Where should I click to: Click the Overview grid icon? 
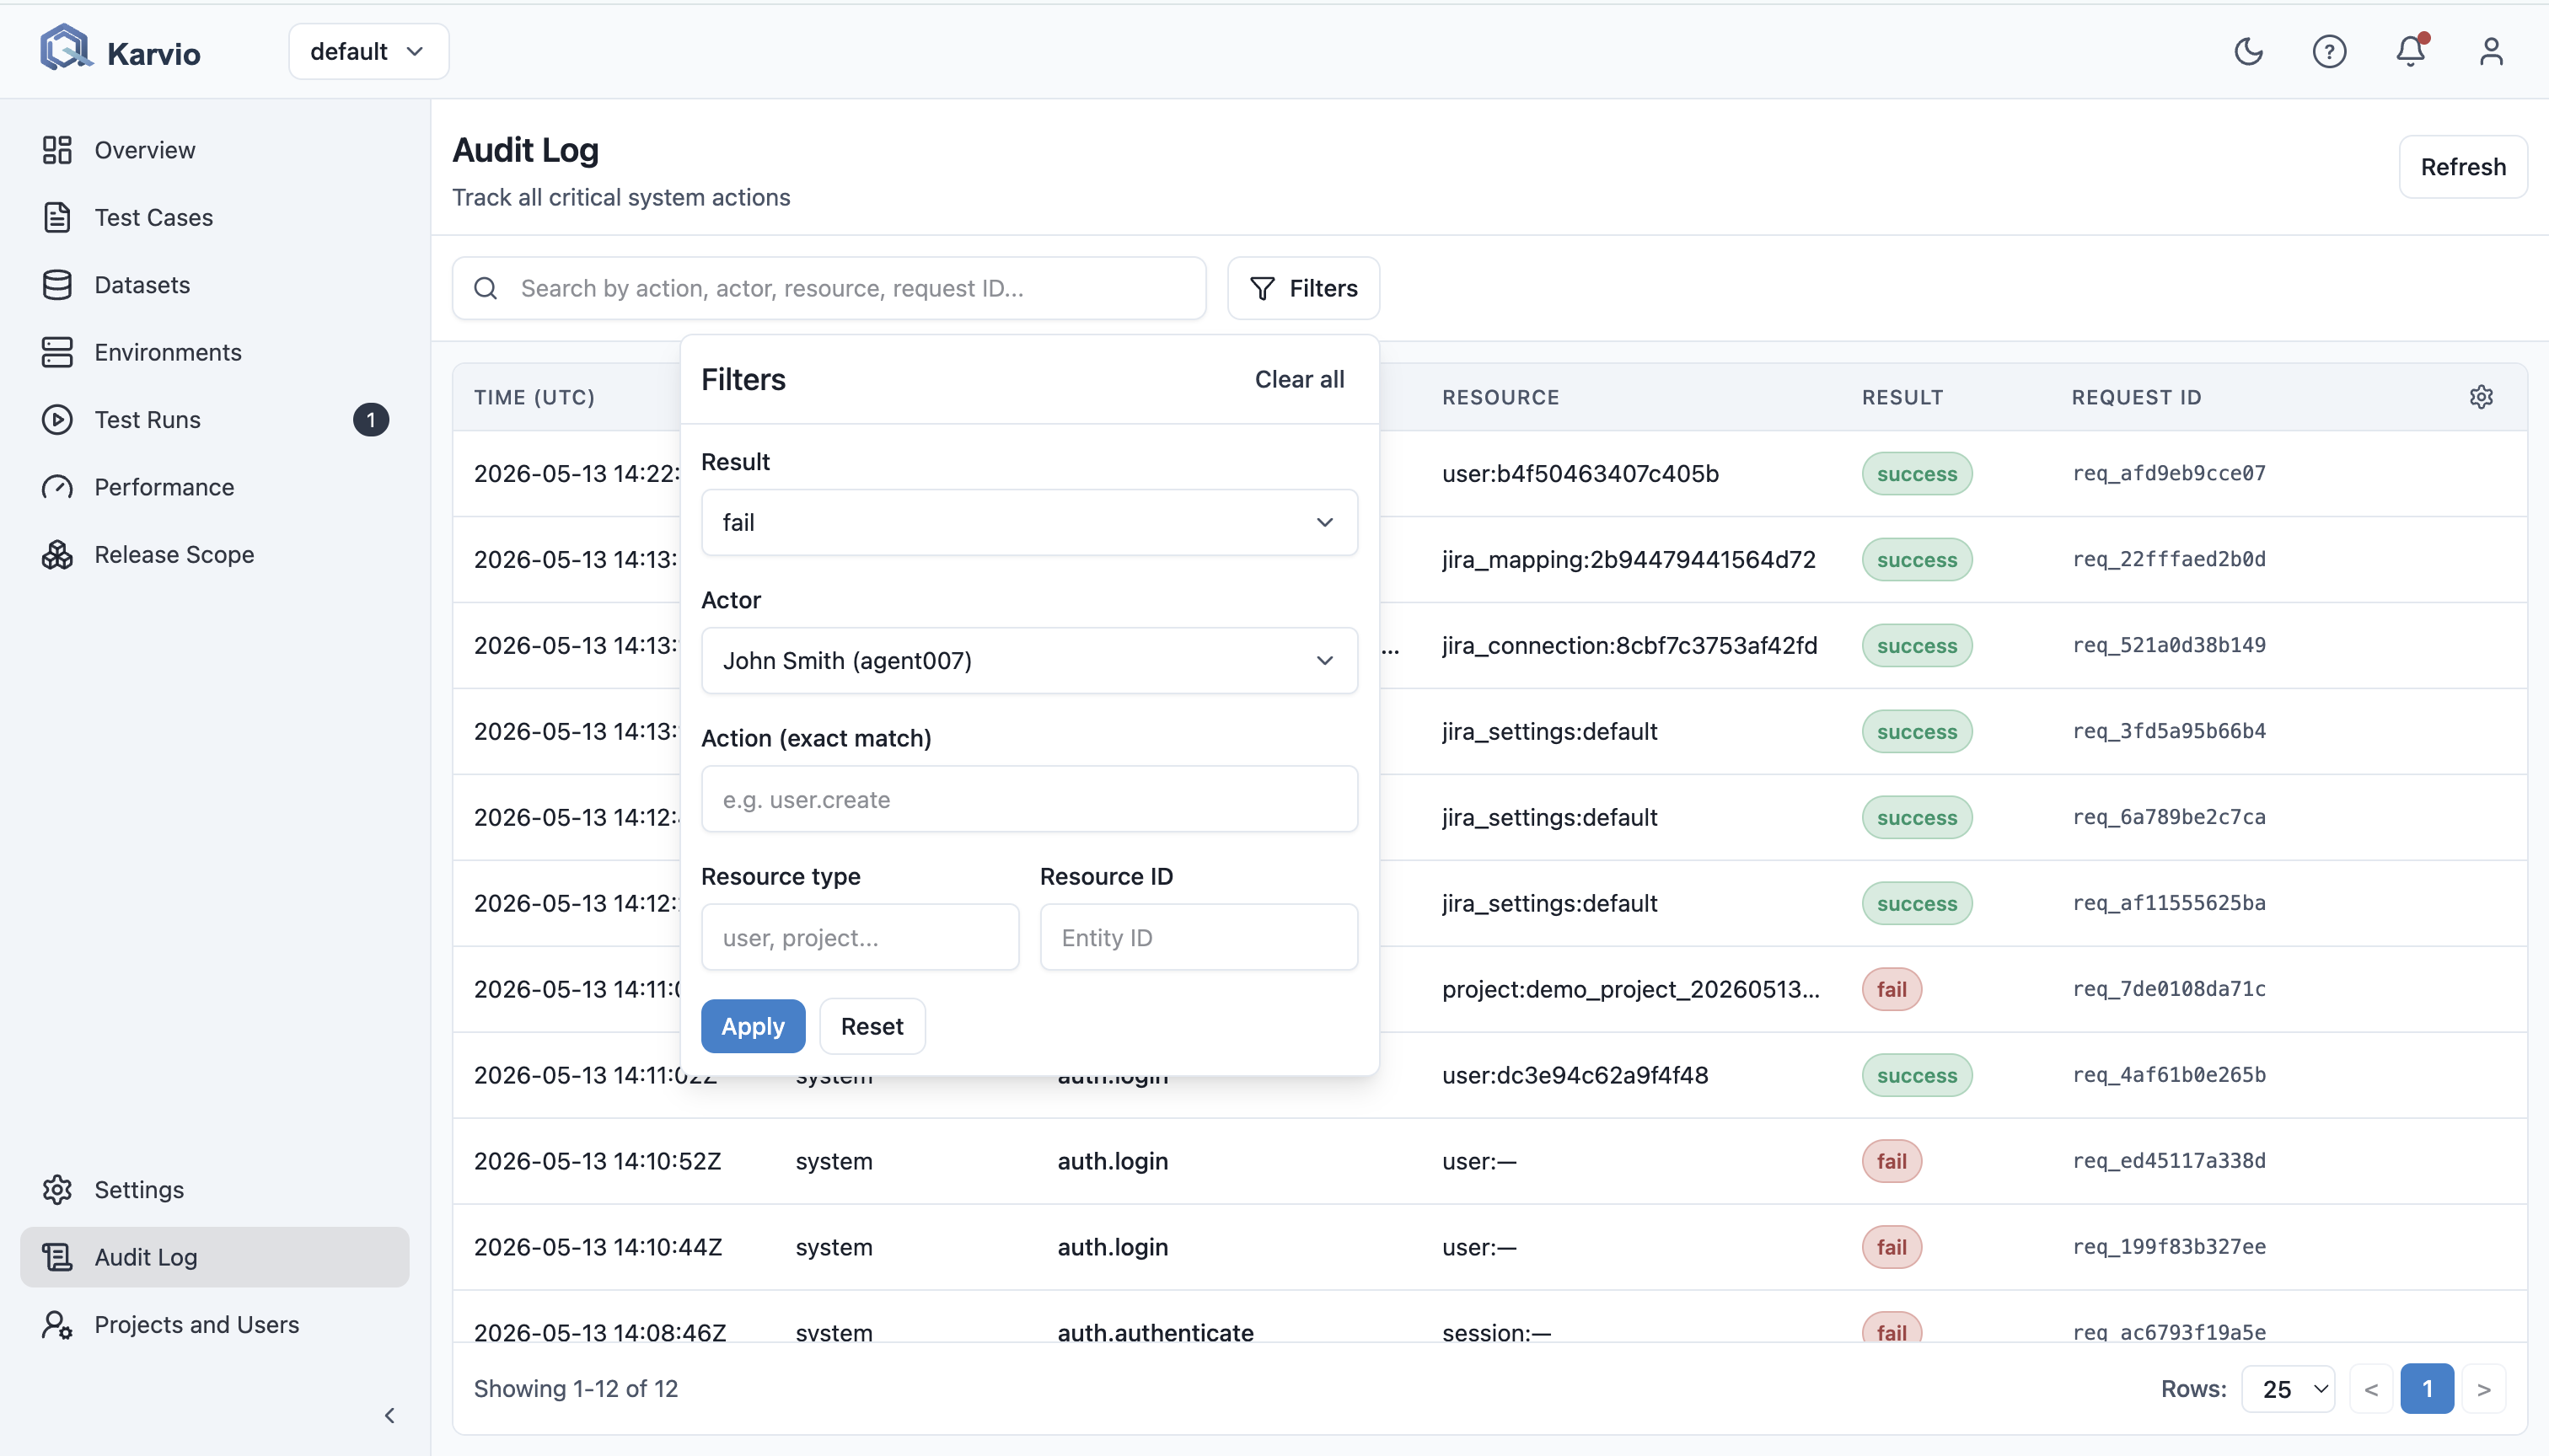point(57,150)
